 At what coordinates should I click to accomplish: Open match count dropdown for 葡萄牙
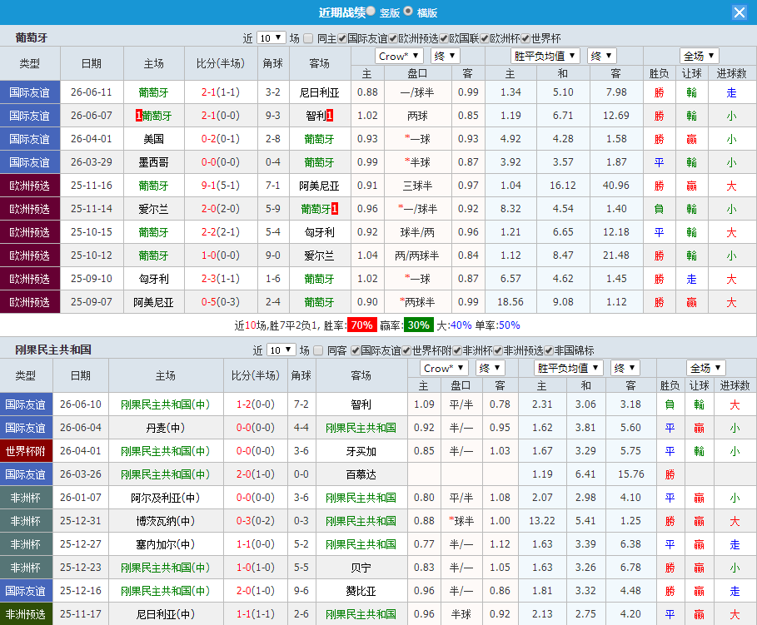click(x=271, y=38)
